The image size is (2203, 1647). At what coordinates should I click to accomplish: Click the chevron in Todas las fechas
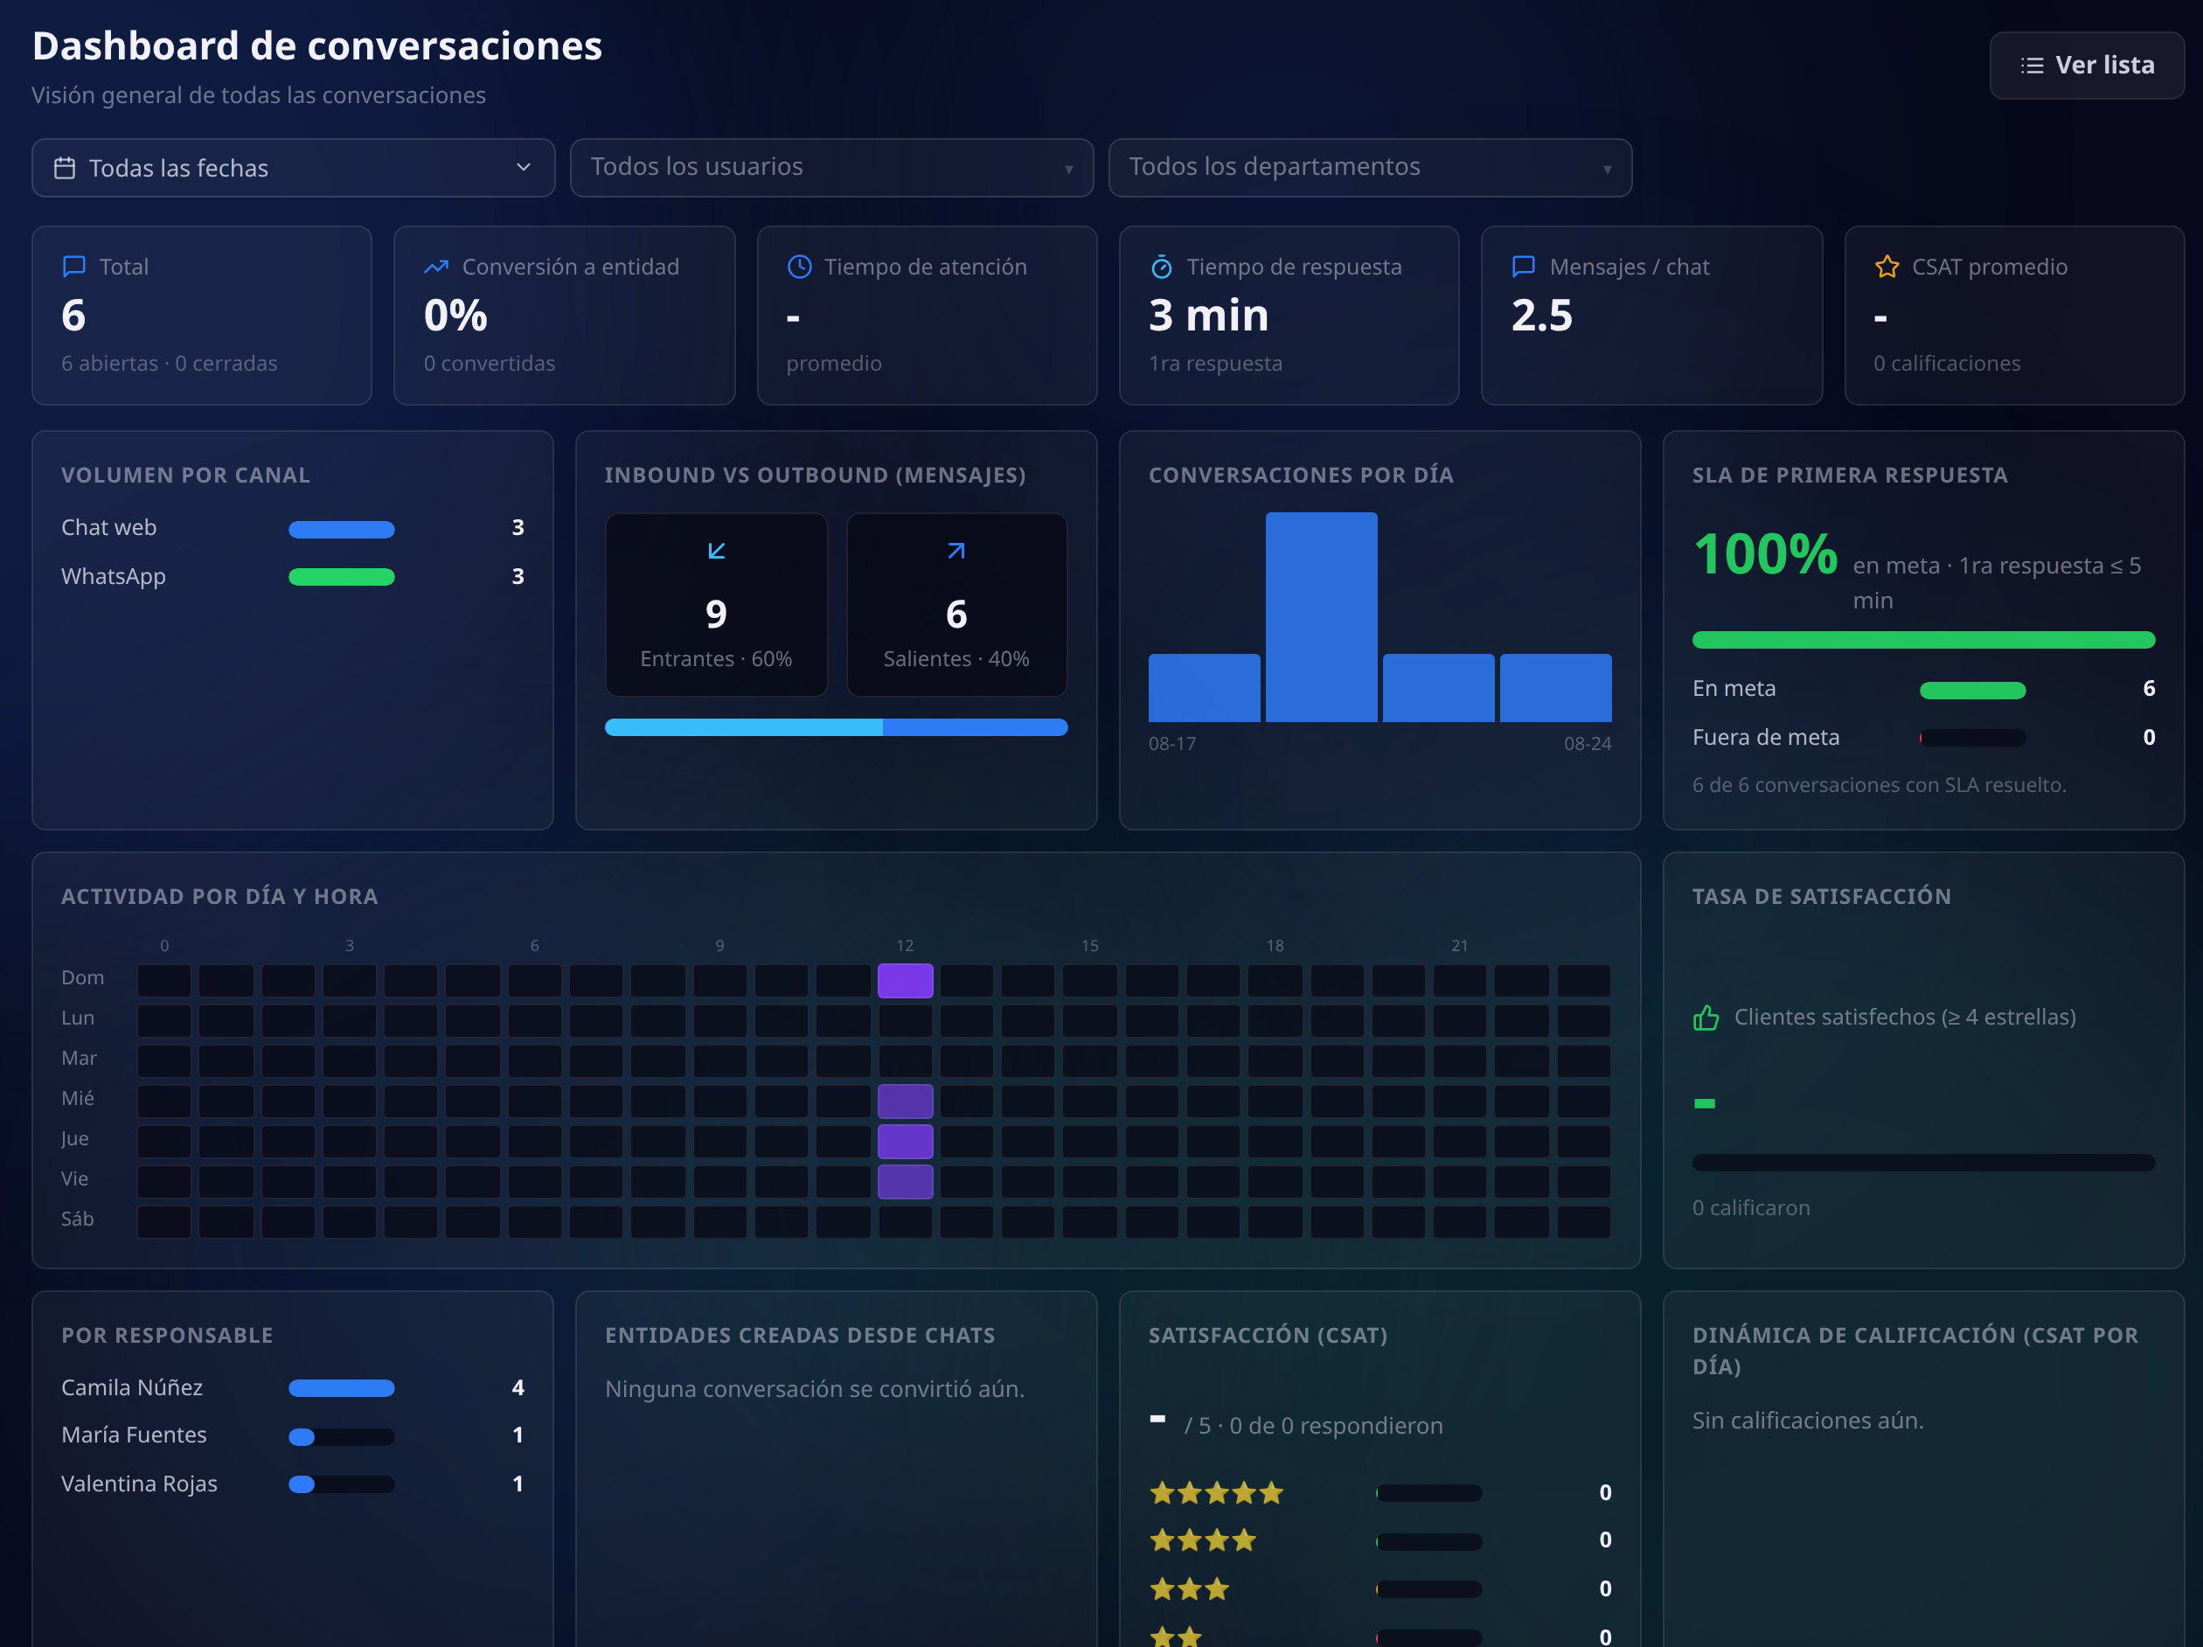pos(523,167)
